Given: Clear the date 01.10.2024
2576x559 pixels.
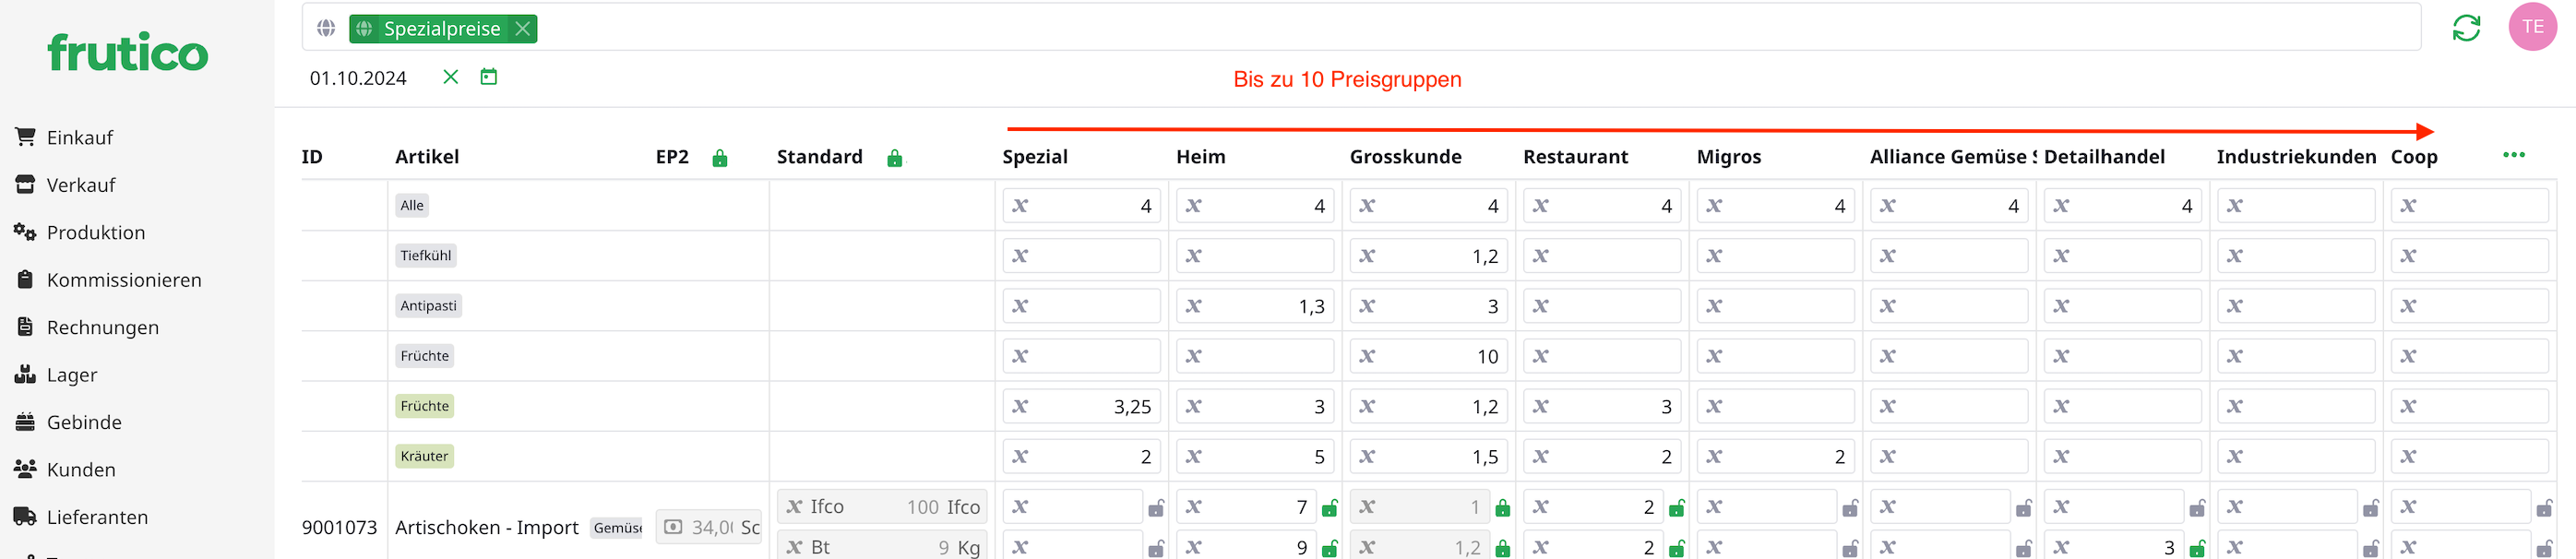Looking at the screenshot, I should pos(451,77).
